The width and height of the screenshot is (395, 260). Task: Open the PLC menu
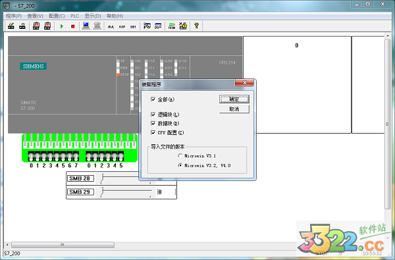[74, 16]
